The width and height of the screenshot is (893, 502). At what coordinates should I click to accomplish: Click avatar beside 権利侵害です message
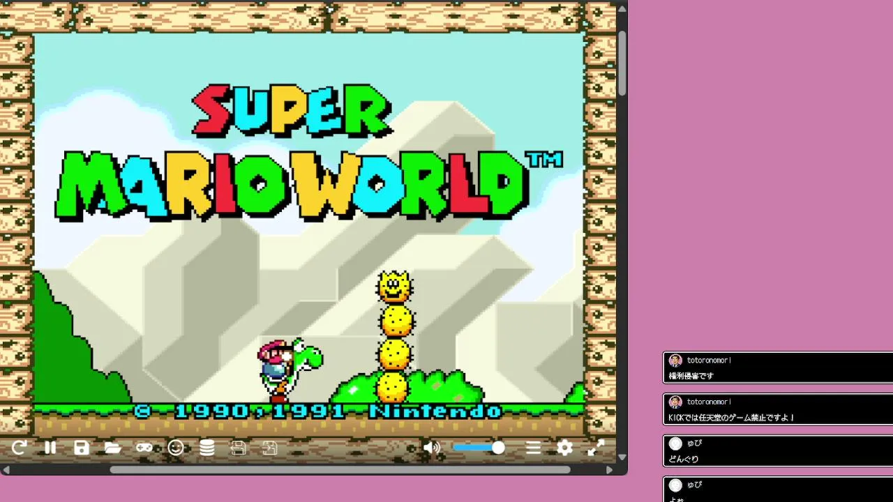(675, 360)
